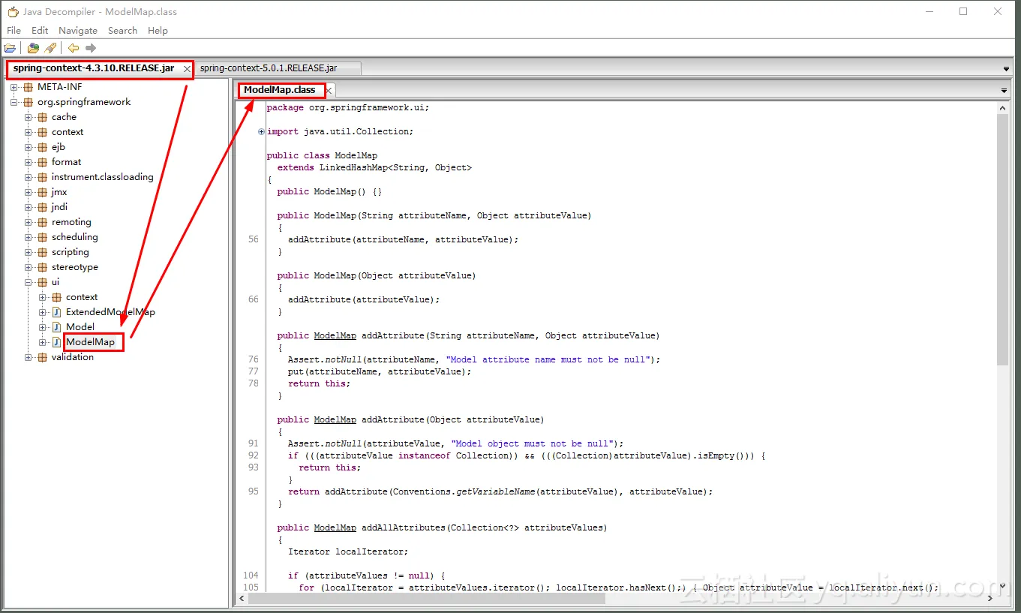Select the stereotype package
This screenshot has width=1021, height=613.
pyautogui.click(x=74, y=267)
